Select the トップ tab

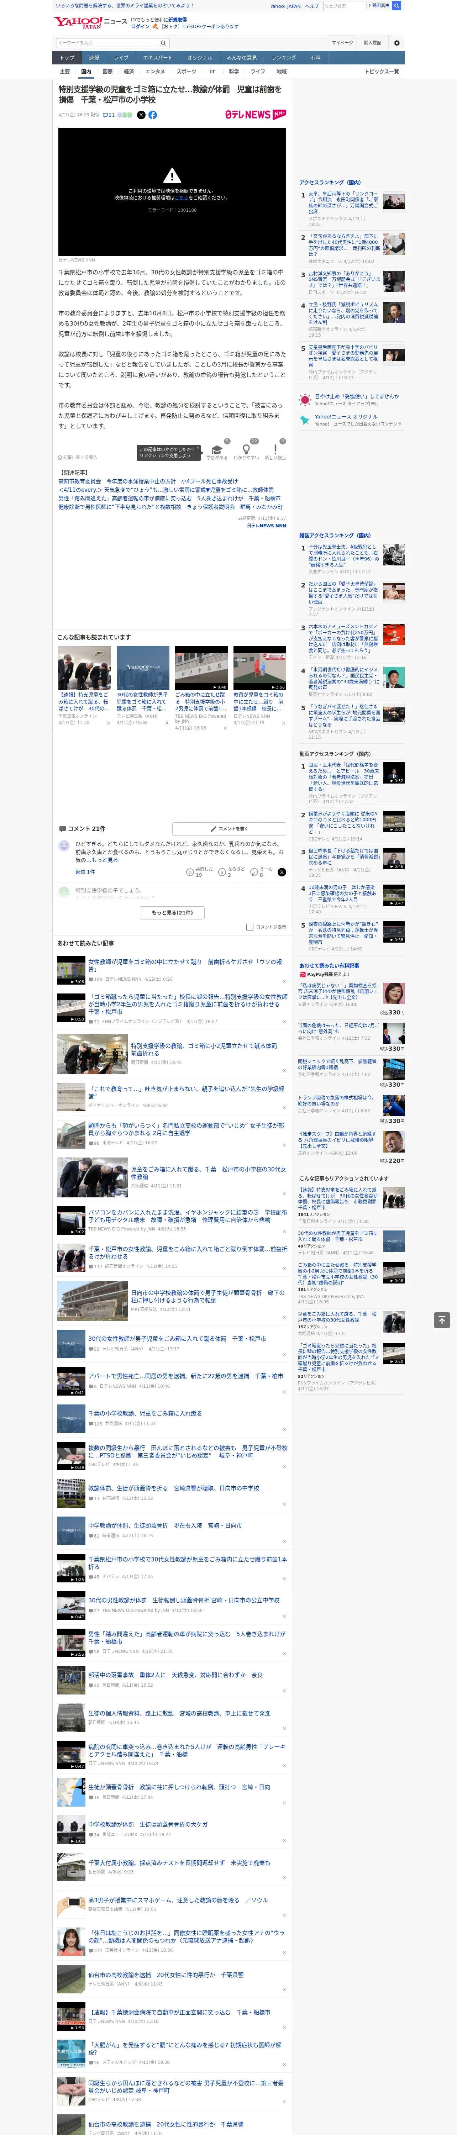pos(67,58)
